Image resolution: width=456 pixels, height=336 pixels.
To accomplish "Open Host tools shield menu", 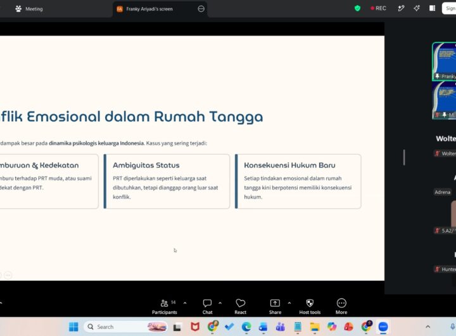I will click(310, 307).
